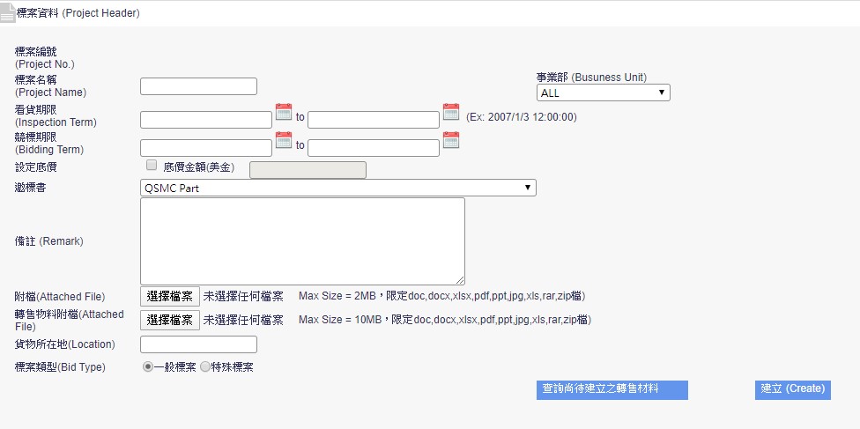Open calendar for Bidding Term start date
The height and width of the screenshot is (429, 860).
pyautogui.click(x=283, y=140)
